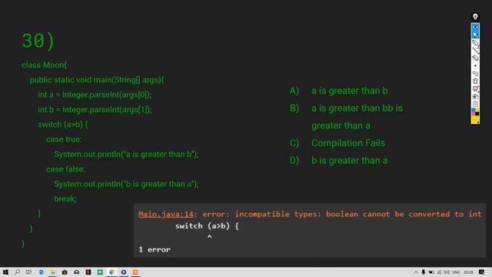Image resolution: width=492 pixels, height=277 pixels.
Task: Pick the blue color swatch
Action: pos(474,110)
